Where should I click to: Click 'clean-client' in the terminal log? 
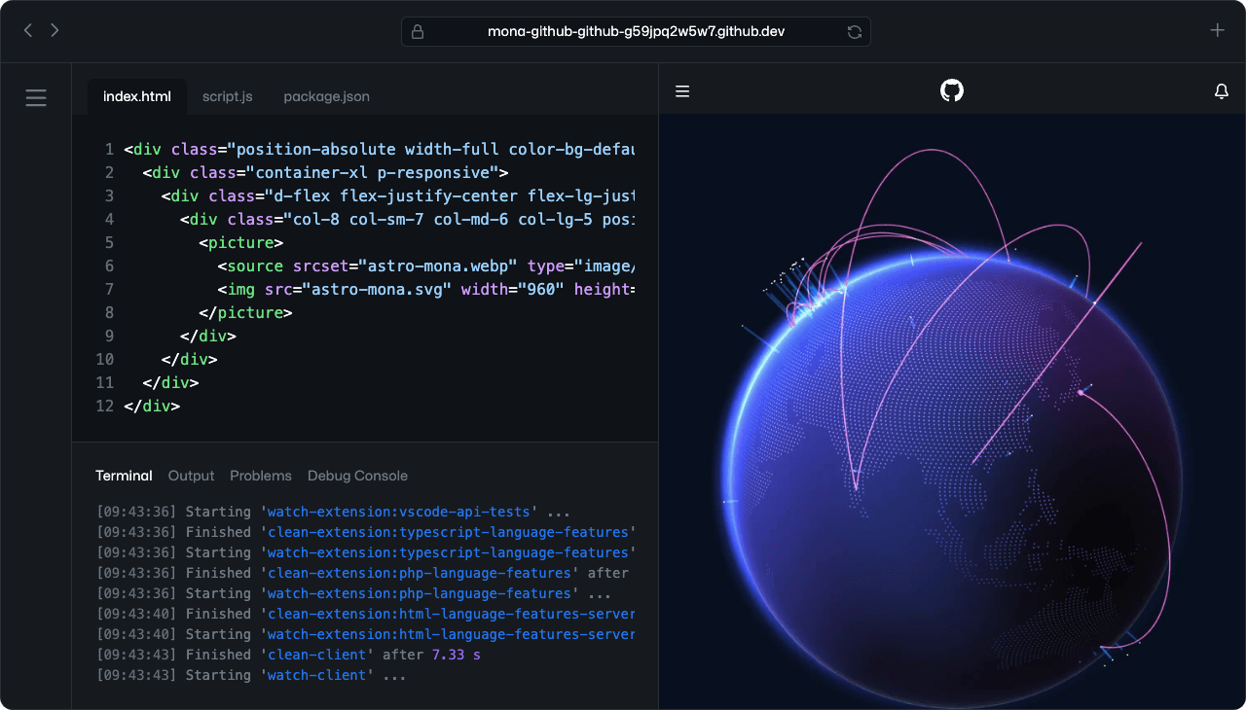[316, 655]
